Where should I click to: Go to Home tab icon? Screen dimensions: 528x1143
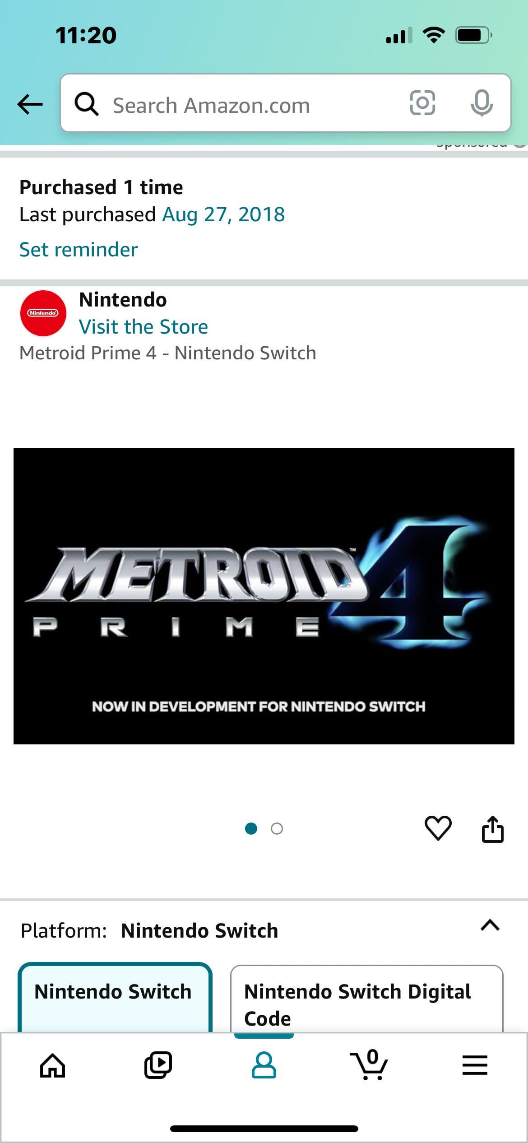tap(53, 1065)
